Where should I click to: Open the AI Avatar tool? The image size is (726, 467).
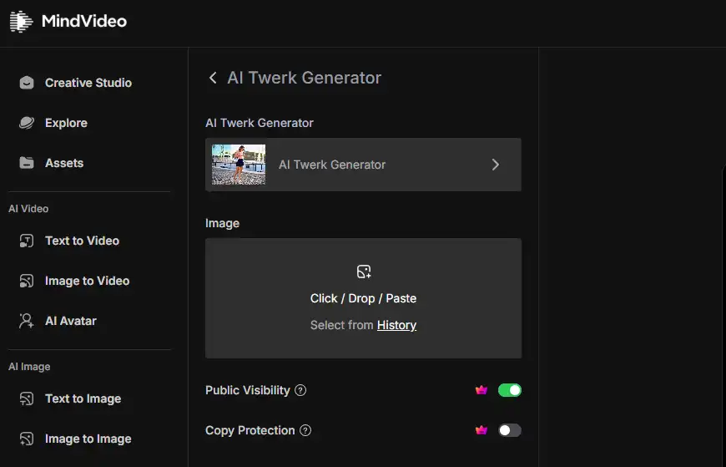(71, 321)
